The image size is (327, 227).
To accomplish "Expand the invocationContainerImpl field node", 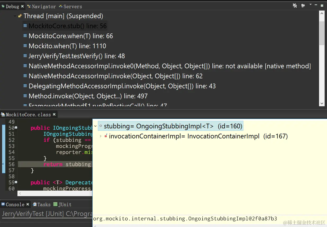I will pyautogui.click(x=101, y=136).
